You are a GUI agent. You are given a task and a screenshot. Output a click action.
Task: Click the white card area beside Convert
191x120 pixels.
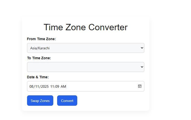(110, 101)
